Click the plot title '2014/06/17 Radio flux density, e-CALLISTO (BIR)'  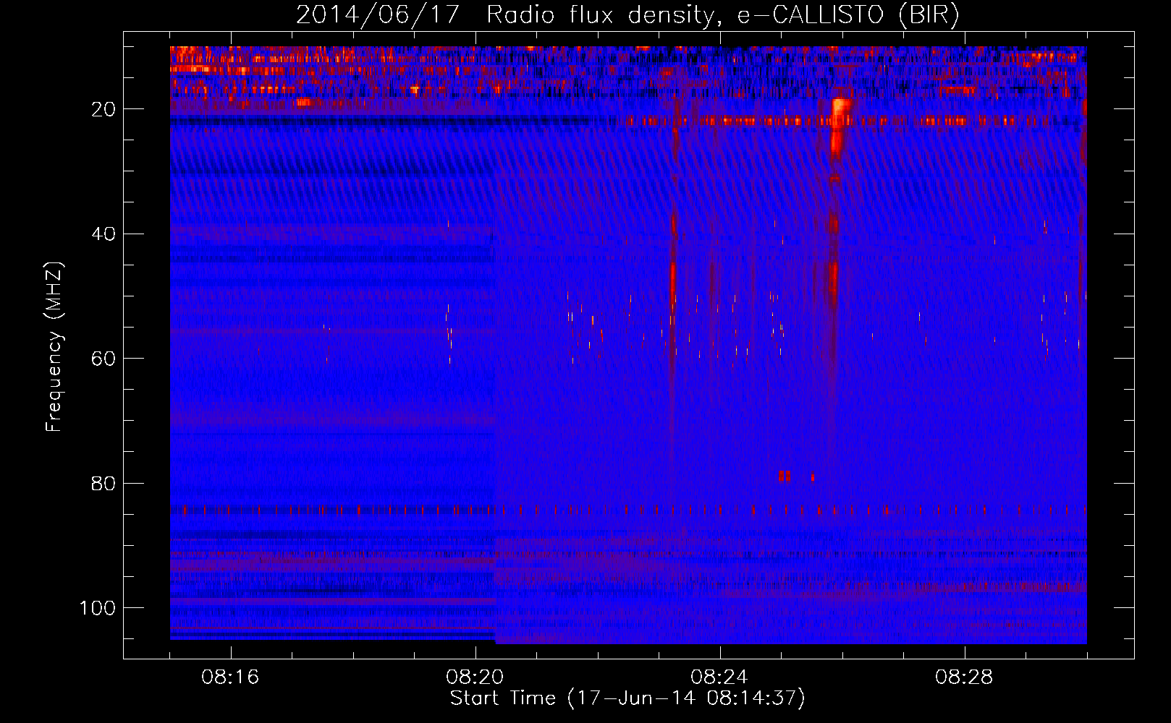coord(627,14)
